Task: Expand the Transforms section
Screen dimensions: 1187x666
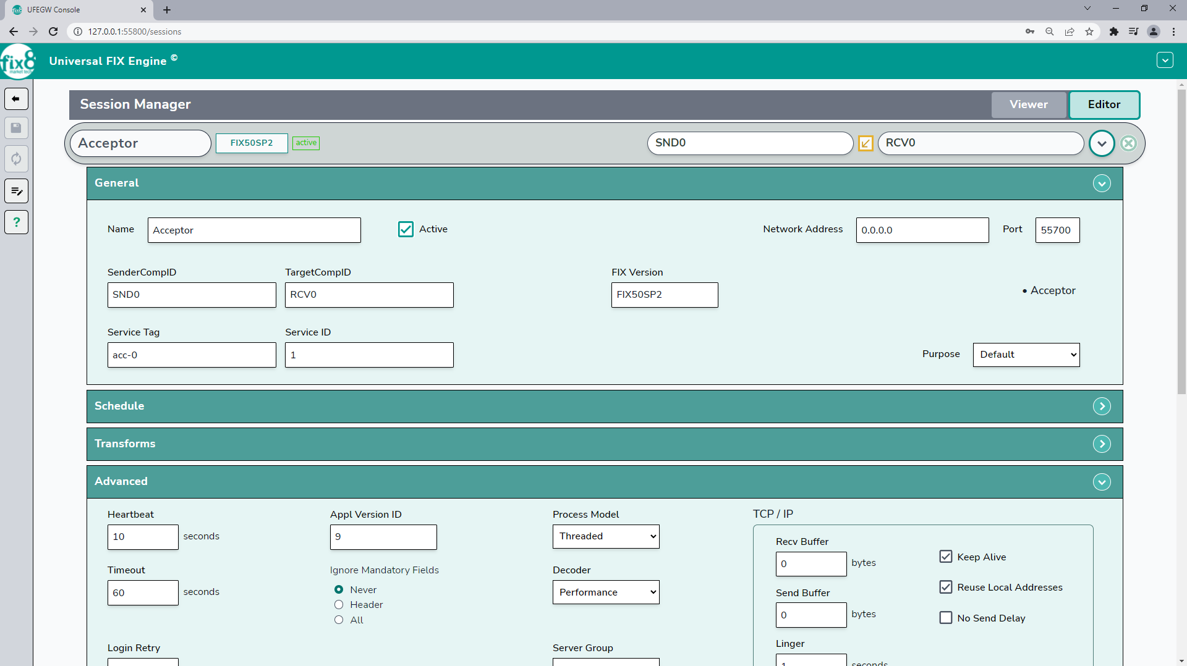Action: click(x=1102, y=444)
